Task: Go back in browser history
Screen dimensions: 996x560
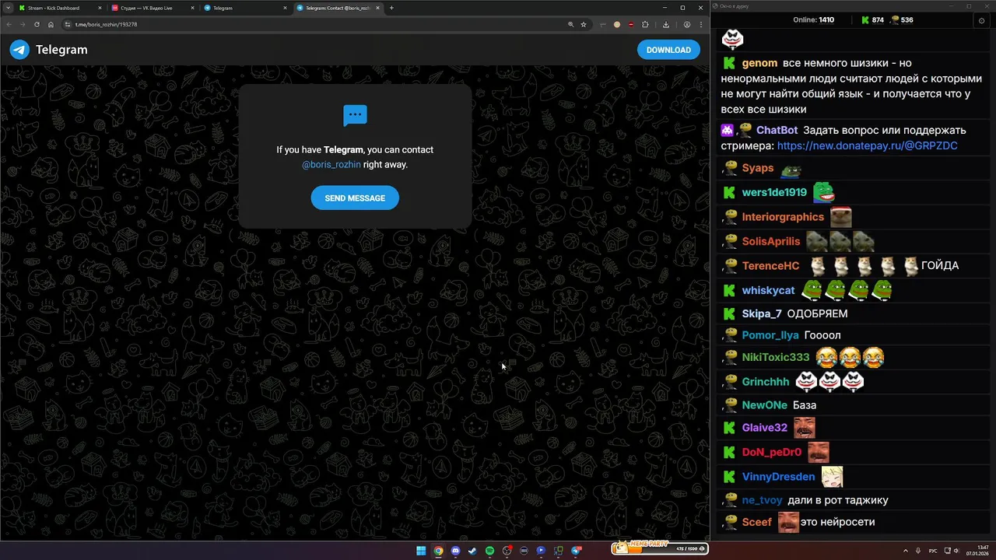Action: [x=8, y=24]
